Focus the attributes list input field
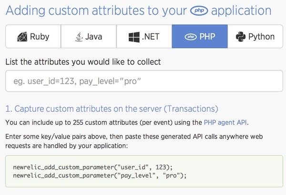The height and width of the screenshot is (195, 286). 144,81
